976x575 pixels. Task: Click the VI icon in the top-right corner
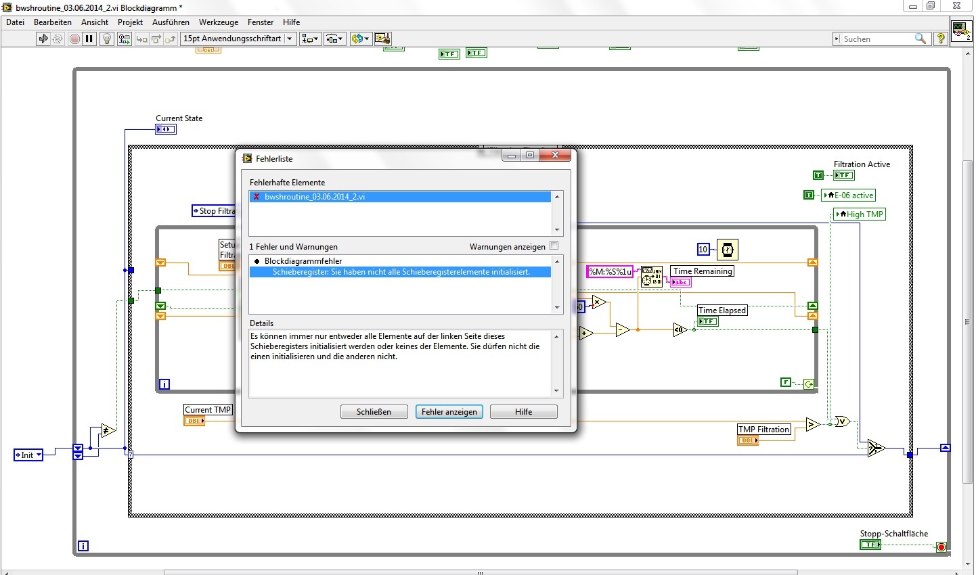coord(962,31)
